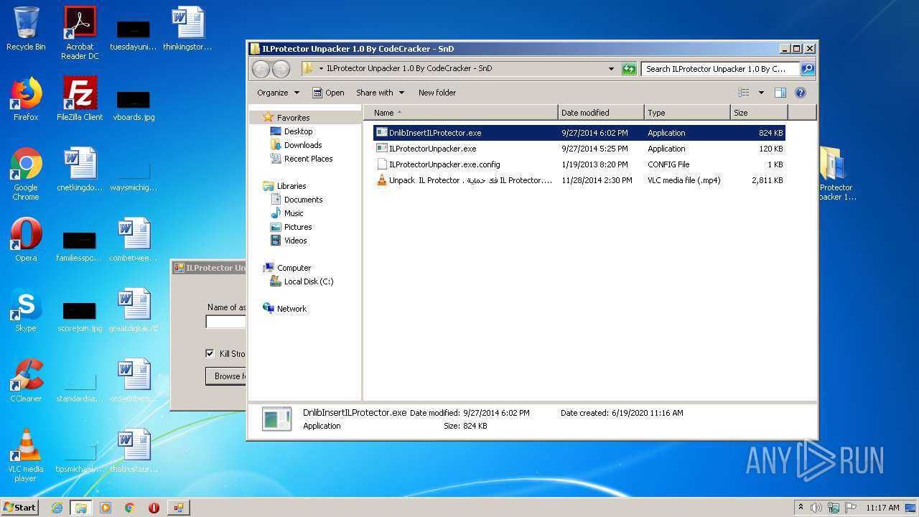919x517 pixels.
Task: Launch Google Chrome desktop shortcut
Action: [26, 174]
